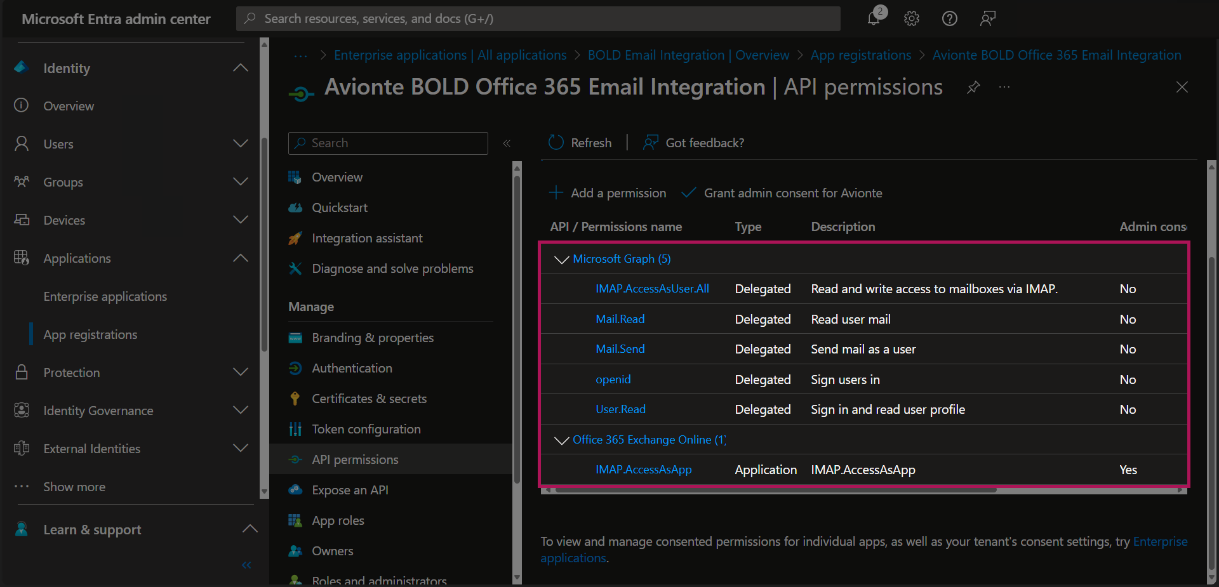Collapse the Microsoft Graph permissions group

561,259
